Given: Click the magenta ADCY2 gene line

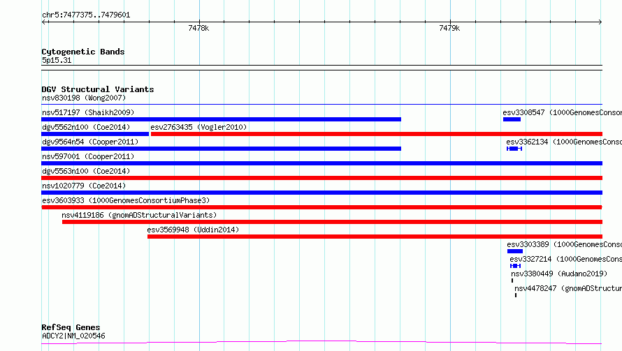Looking at the screenshot, I should [x=322, y=343].
